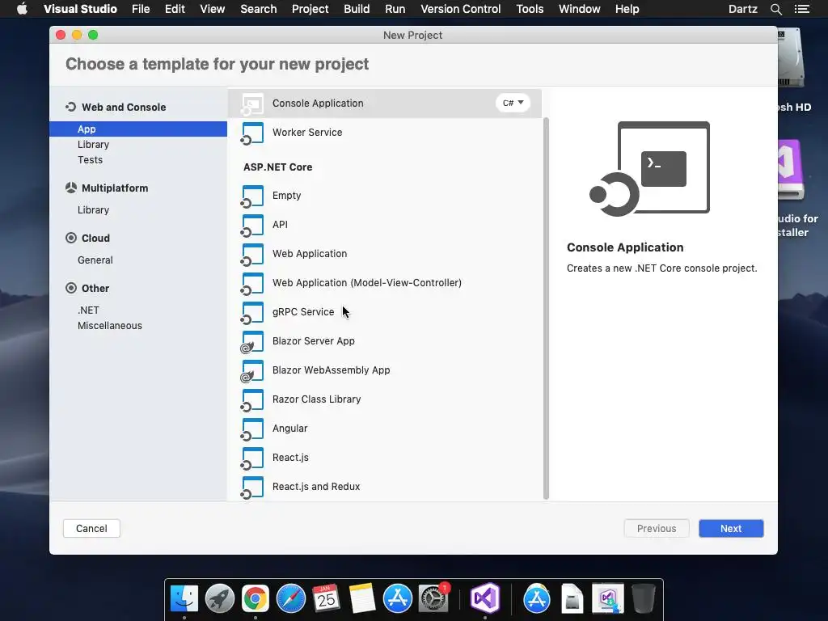828x621 pixels.
Task: Open System Preferences in the Dock
Action: click(433, 598)
